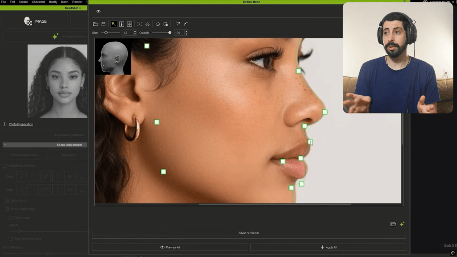457x257 pixels.
Task: Click the circular reset arrows icon
Action: (x=158, y=24)
